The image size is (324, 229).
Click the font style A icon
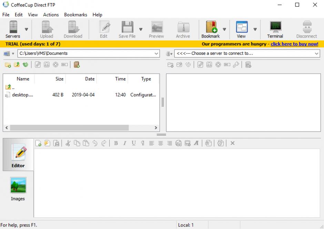196,143
